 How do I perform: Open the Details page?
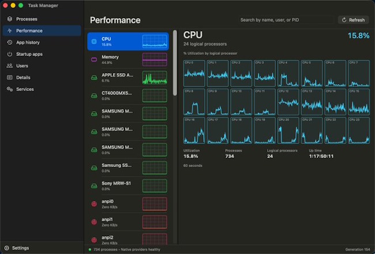click(x=42, y=77)
